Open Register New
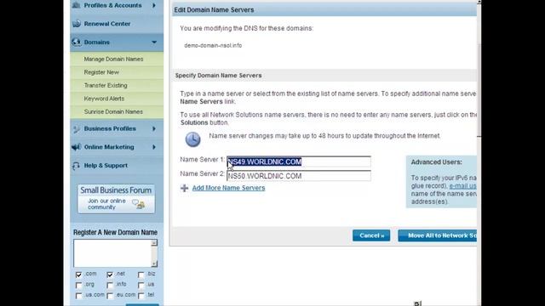The image size is (545, 306). pyautogui.click(x=101, y=72)
